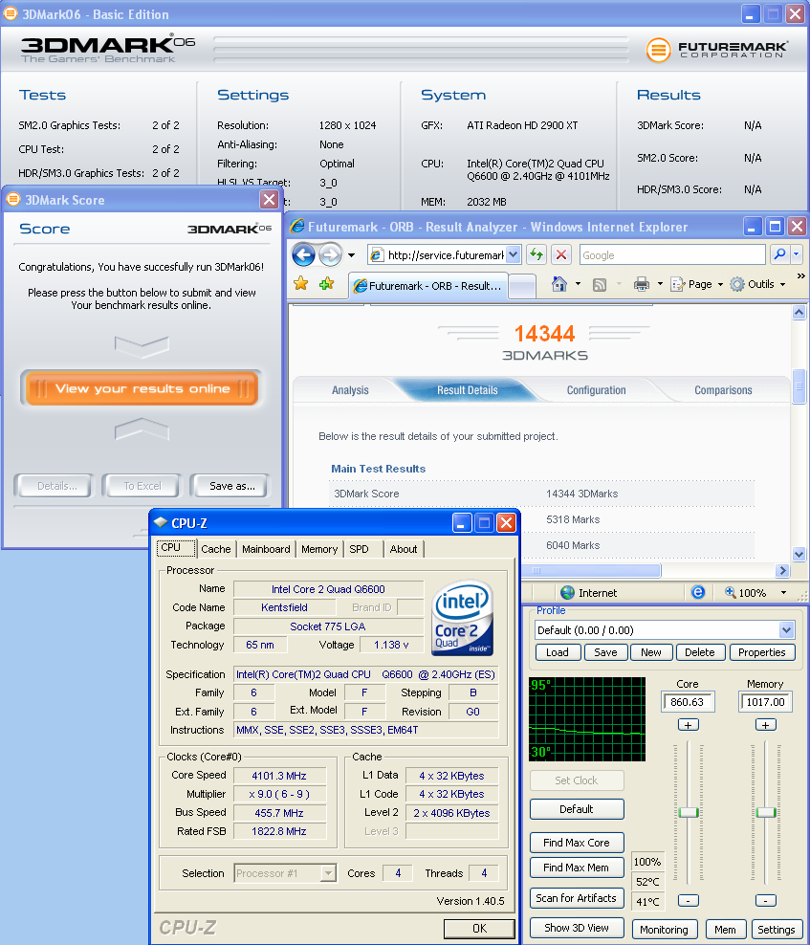The width and height of the screenshot is (810, 945).
Task: Click the RSS feeds icon
Action: pos(599,284)
